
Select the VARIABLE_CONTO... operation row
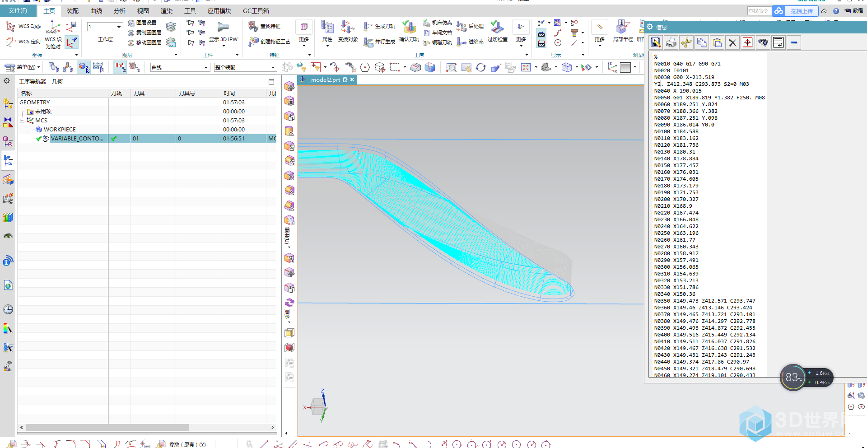[147, 139]
